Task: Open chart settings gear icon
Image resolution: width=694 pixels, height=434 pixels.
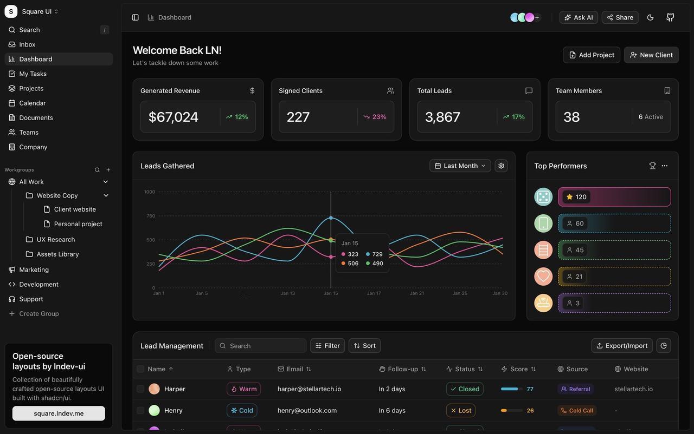Action: (501, 166)
